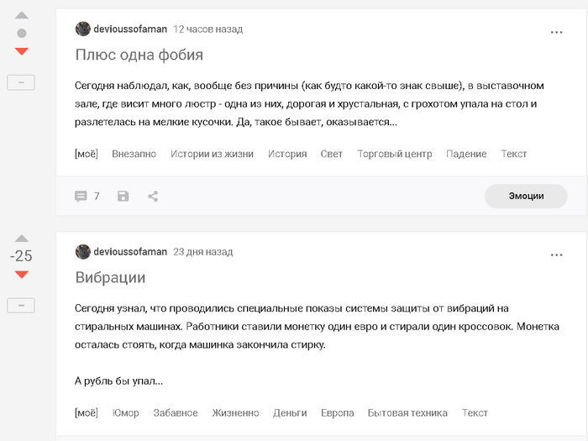Share the "Плюс одна фобия" post
Image resolution: width=588 pixels, height=441 pixels.
coord(153,197)
